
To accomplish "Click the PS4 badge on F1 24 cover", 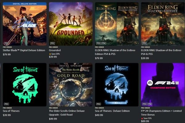I will pyautogui.click(x=150, y=104).
